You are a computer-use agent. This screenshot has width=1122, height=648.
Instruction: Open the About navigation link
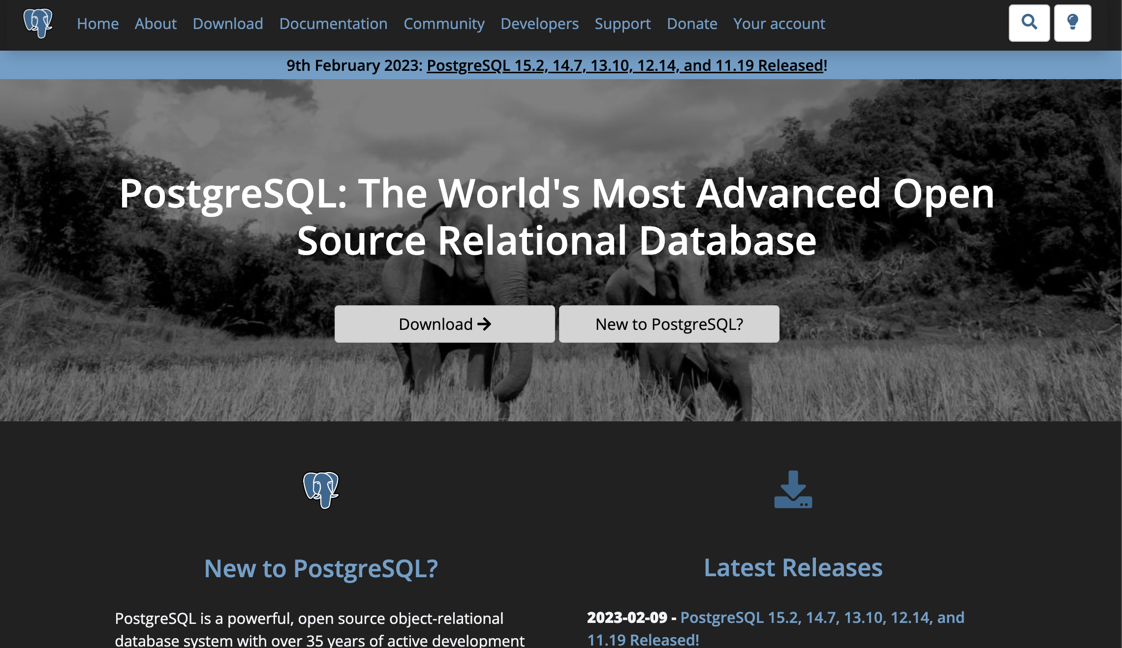156,24
